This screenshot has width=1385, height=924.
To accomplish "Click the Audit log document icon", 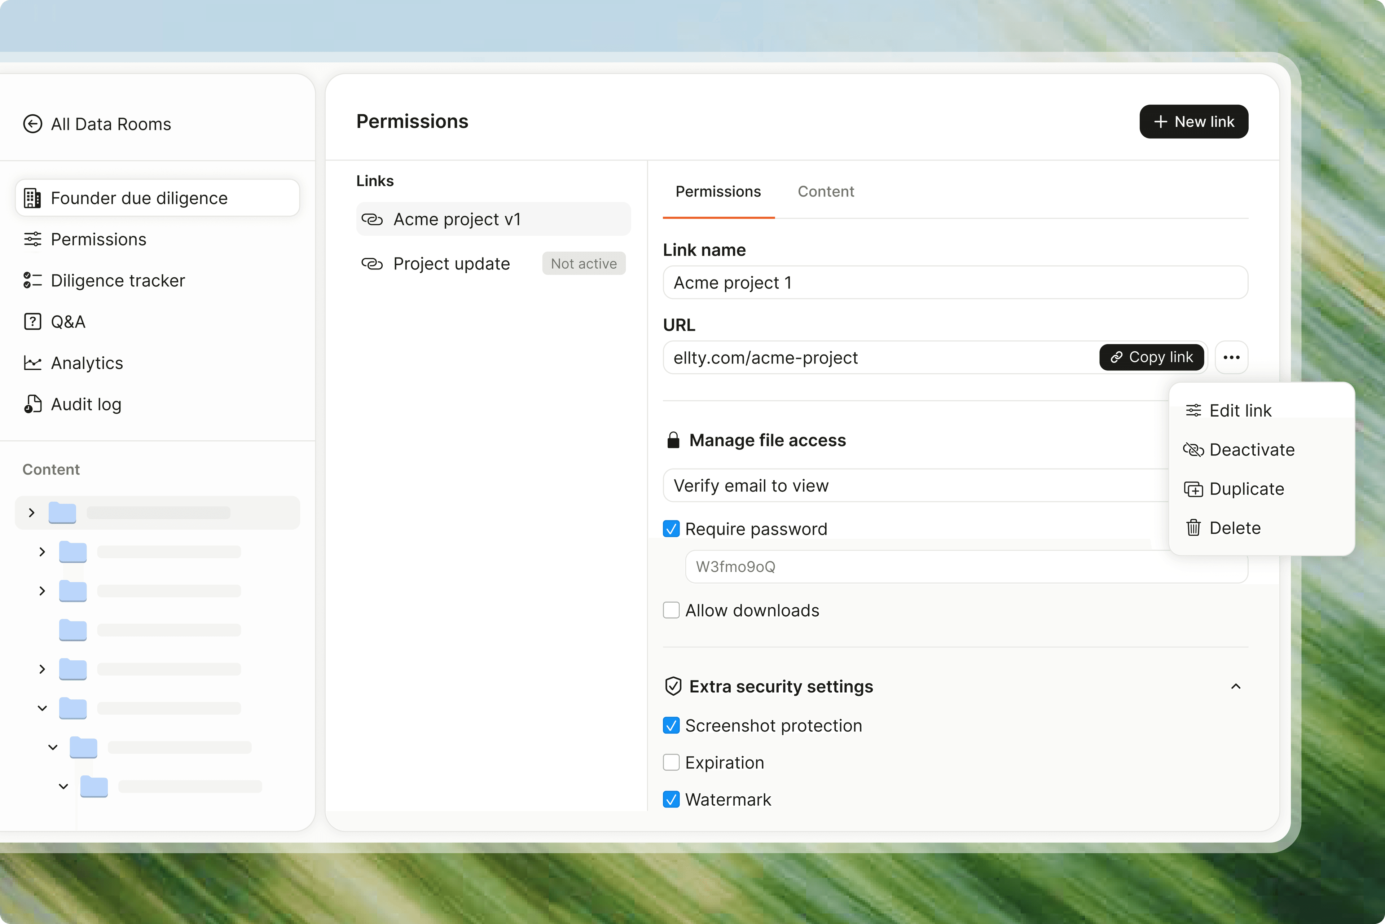I will [32, 404].
